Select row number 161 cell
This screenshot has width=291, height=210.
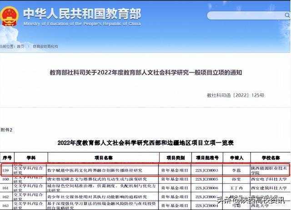click(5, 188)
